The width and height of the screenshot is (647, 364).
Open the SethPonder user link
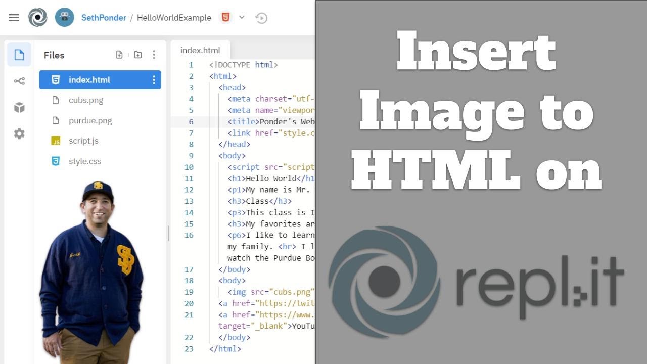[x=104, y=18]
